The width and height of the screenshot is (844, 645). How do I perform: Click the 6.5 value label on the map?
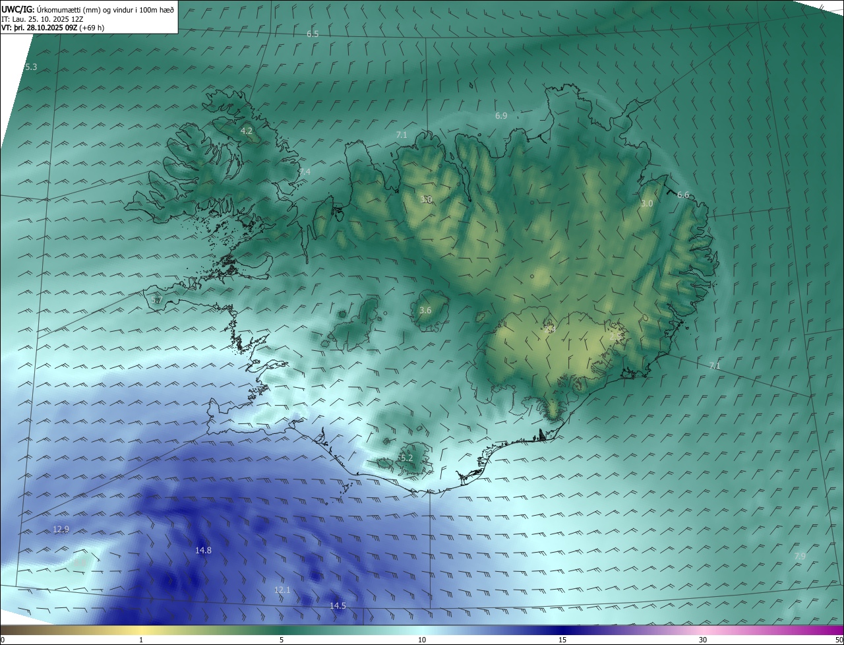pos(313,34)
